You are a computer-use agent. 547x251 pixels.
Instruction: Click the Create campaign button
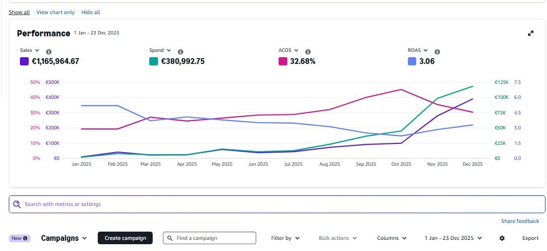coord(125,238)
